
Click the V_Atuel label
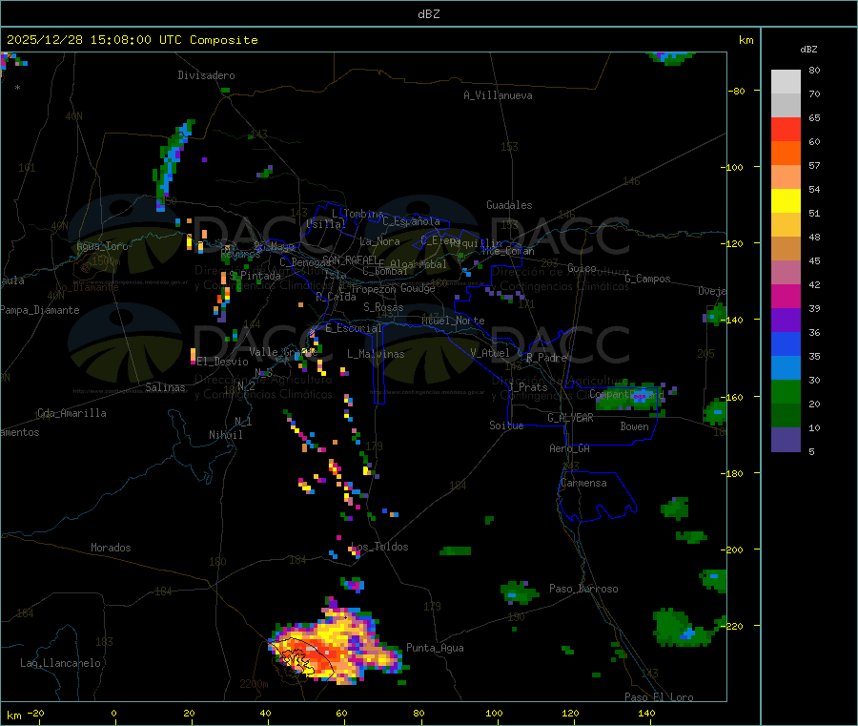point(490,353)
